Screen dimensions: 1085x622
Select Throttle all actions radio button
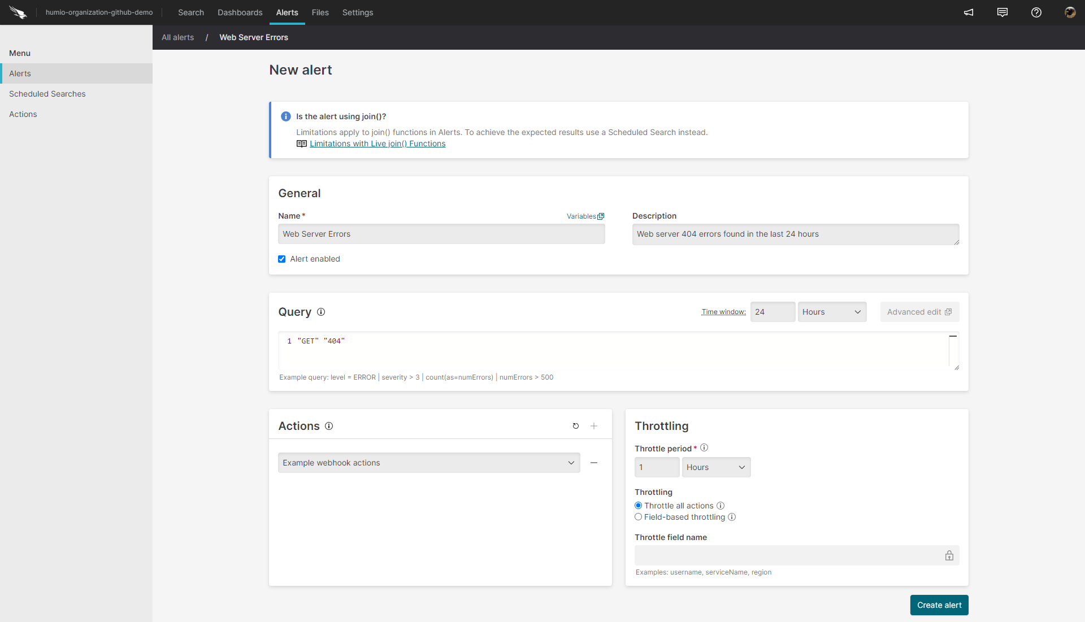[x=639, y=505]
